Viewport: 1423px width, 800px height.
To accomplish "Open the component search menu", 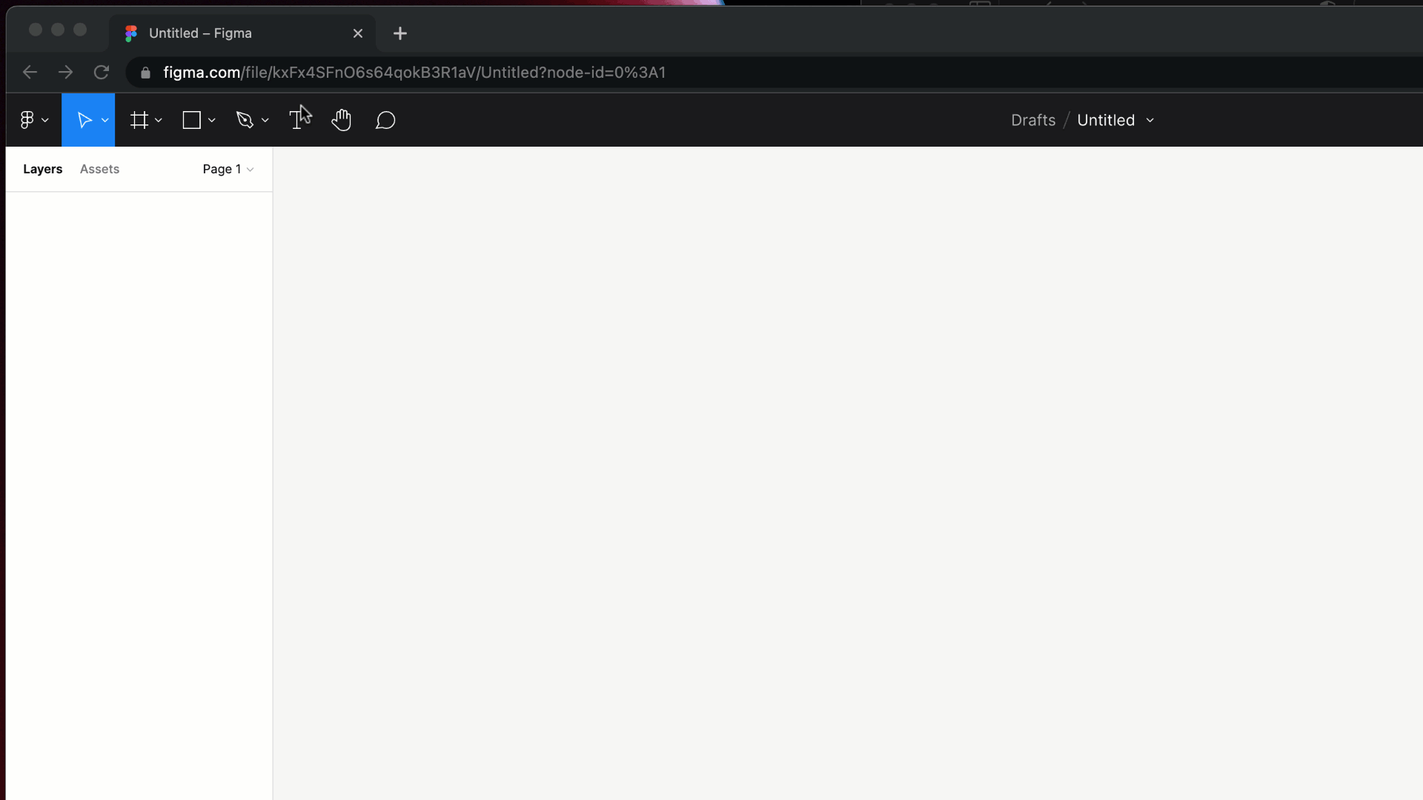I will pyautogui.click(x=100, y=169).
